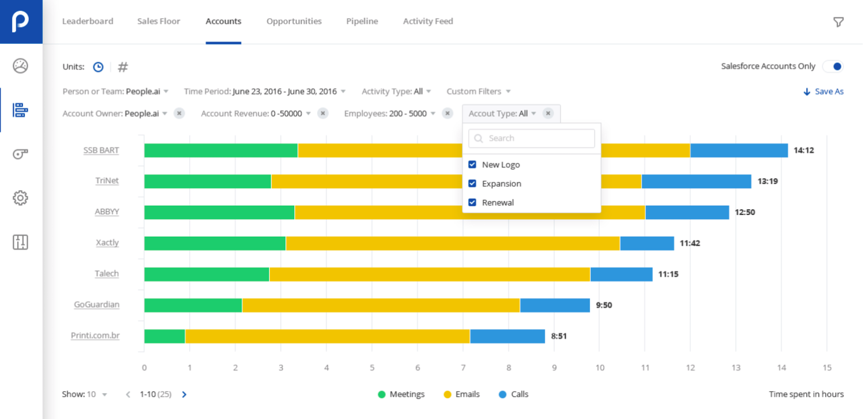The image size is (865, 419).
Task: Remove the Accout Type filter
Action: [548, 114]
